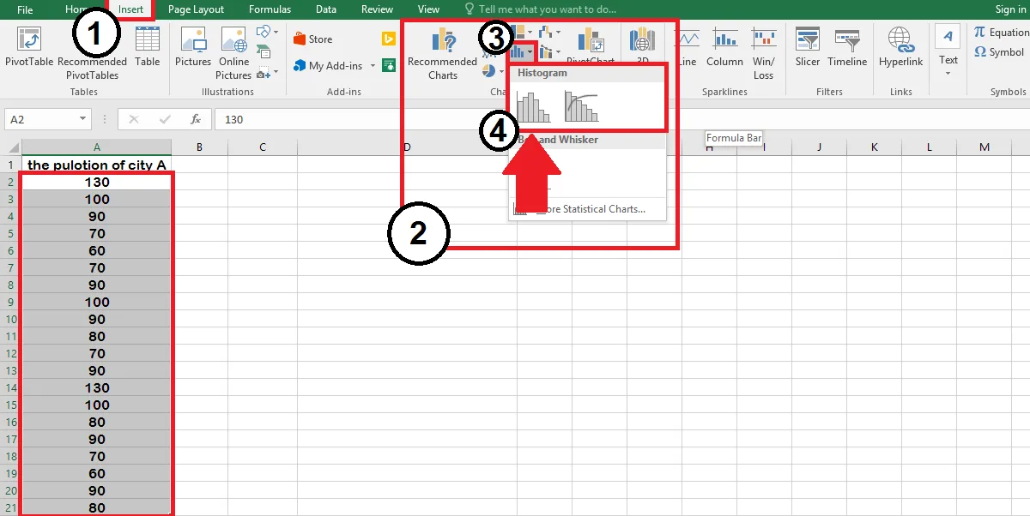The image size is (1030, 516).
Task: Insert a Symbol
Action: (x=999, y=51)
